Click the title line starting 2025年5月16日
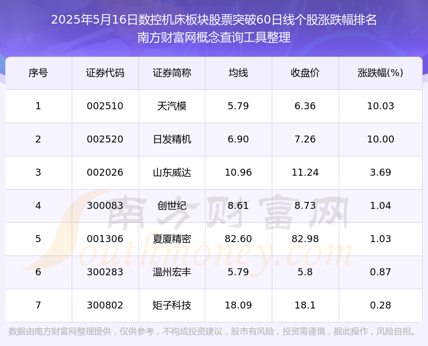 (214, 20)
